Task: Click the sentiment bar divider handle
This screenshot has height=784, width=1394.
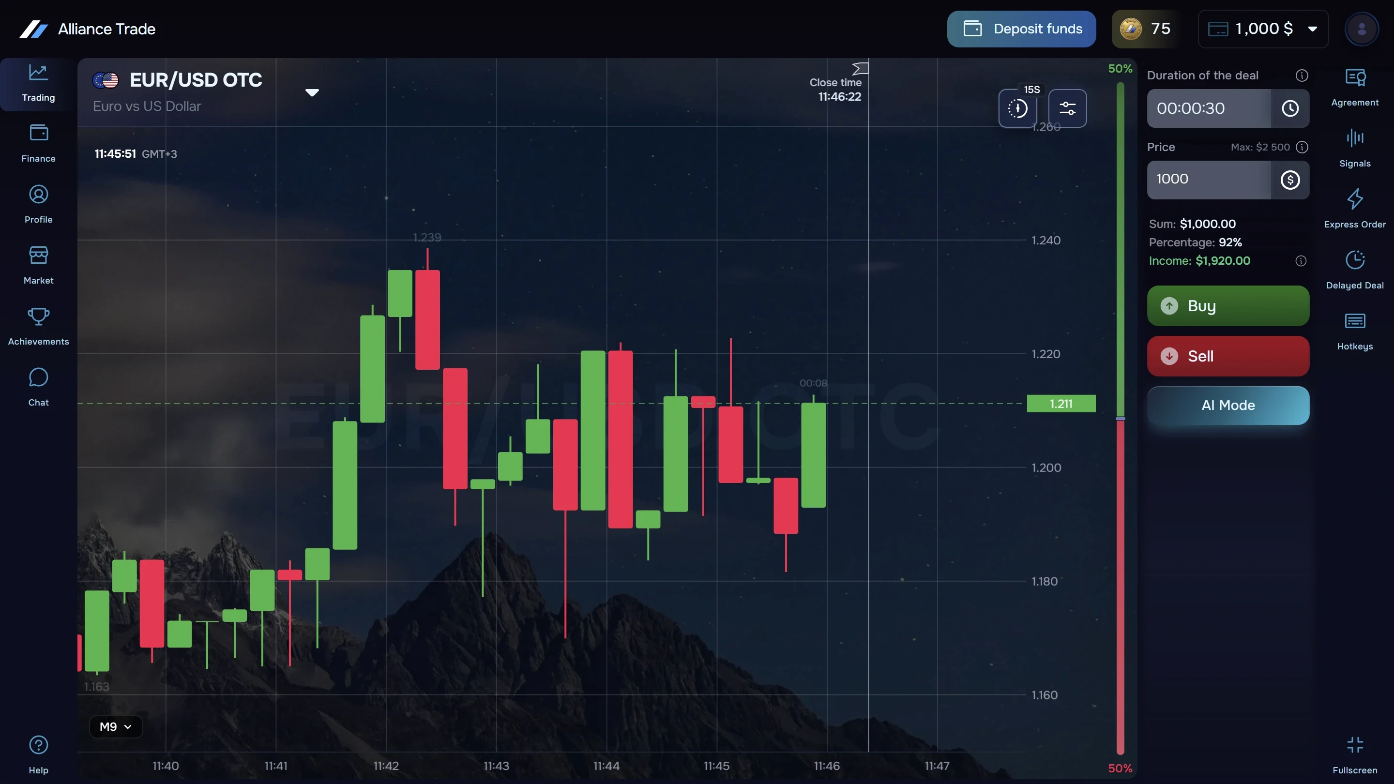Action: pos(1120,418)
